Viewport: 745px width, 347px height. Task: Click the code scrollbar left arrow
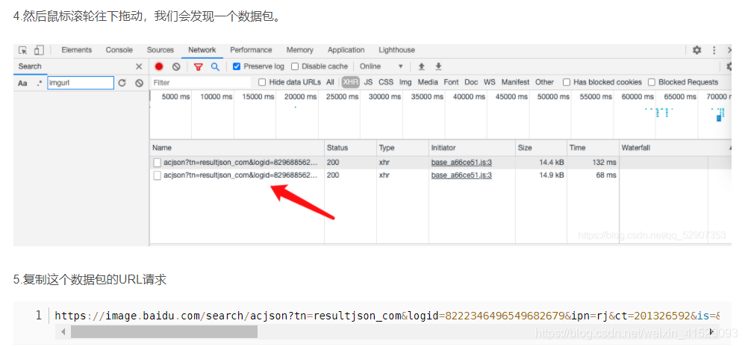point(63,332)
